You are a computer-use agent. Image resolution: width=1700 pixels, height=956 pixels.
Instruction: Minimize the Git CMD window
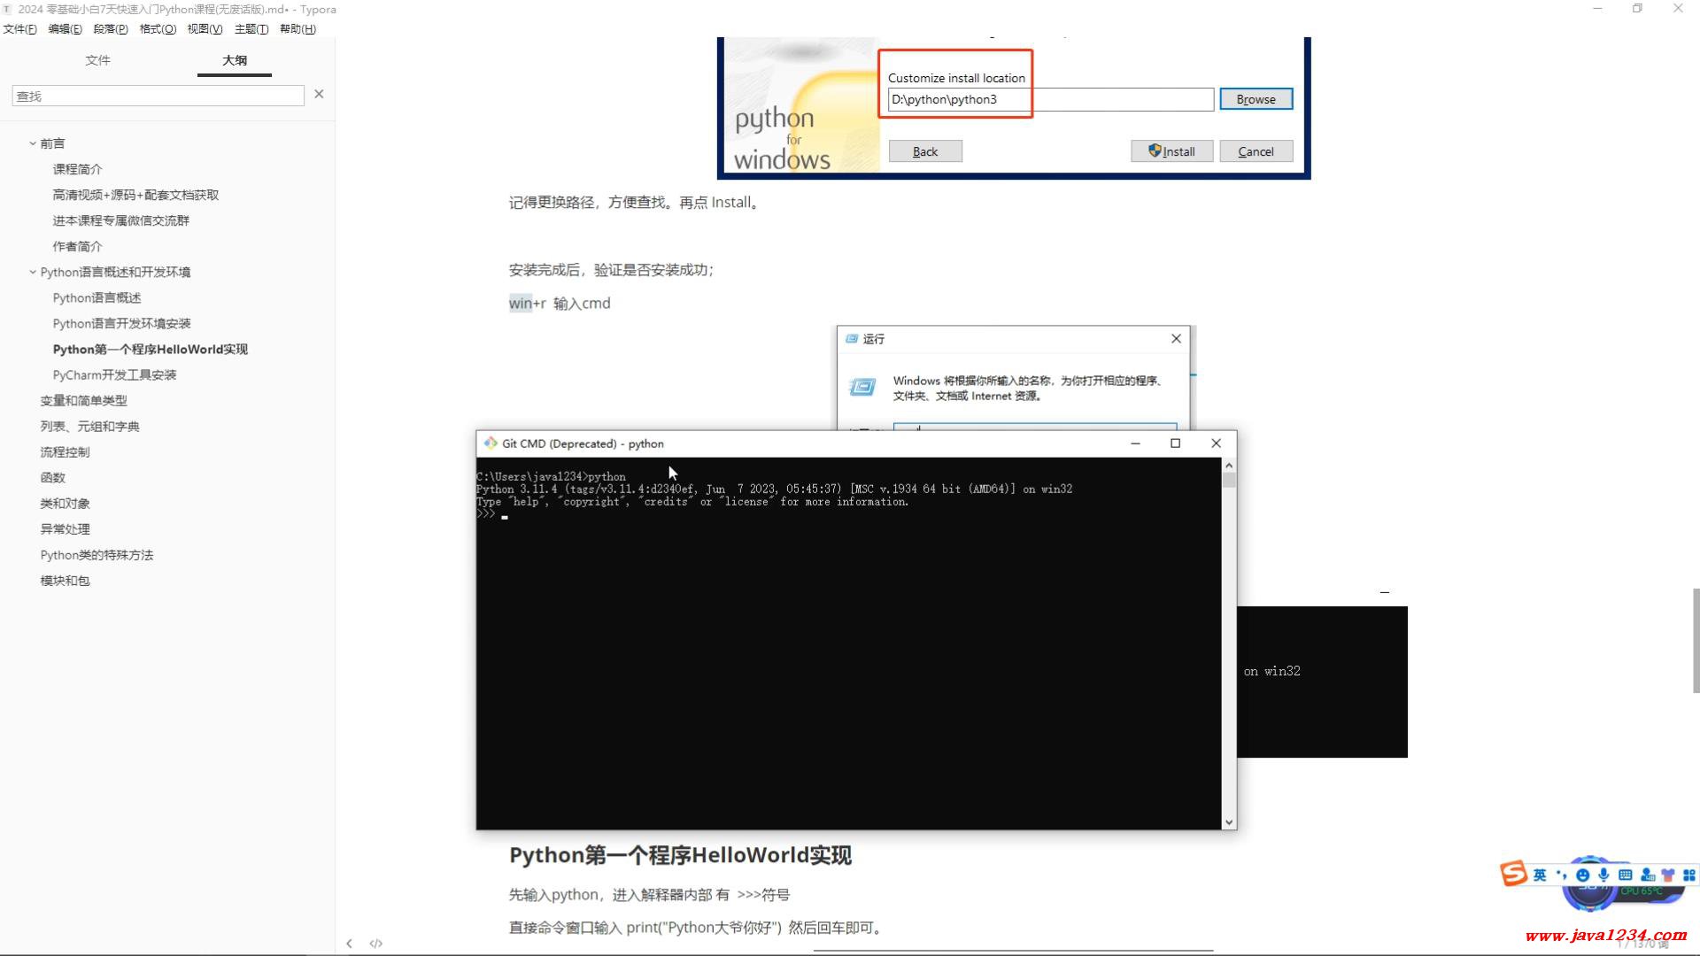click(x=1135, y=443)
